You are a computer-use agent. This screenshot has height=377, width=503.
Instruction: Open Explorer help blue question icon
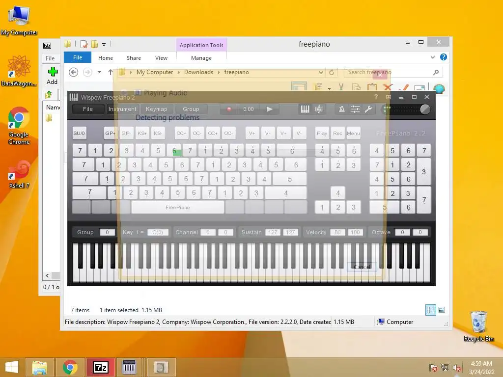[444, 57]
